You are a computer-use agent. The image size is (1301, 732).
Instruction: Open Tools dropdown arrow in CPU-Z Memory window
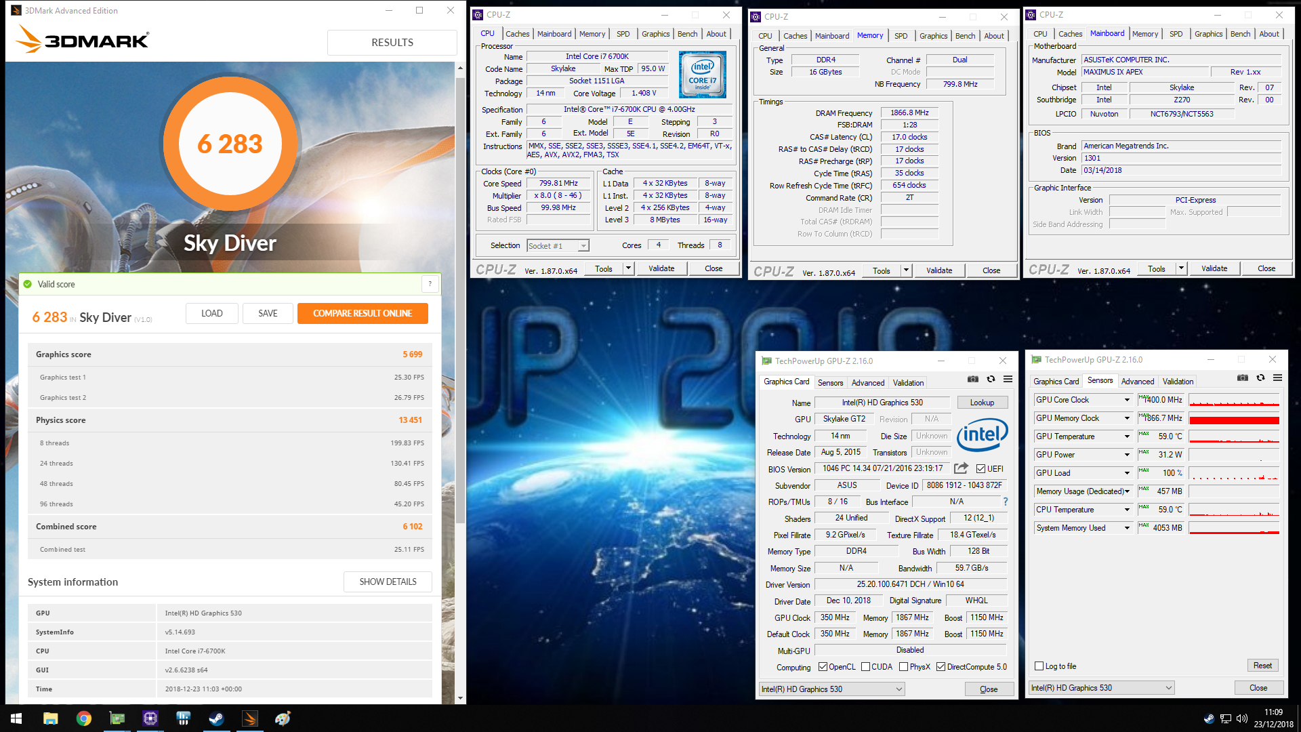pyautogui.click(x=906, y=270)
